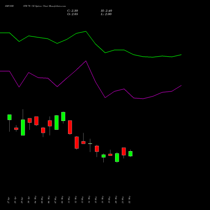
Task: Select the 06 May date label
Action: (49, 199)
